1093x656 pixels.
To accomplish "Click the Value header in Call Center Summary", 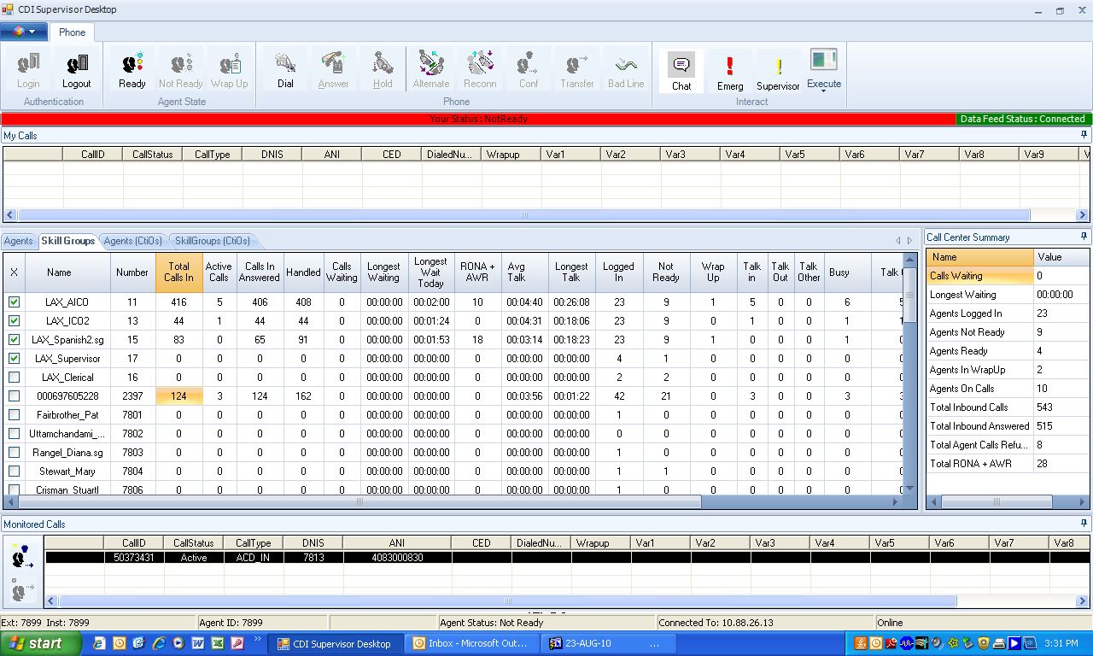I will [x=1061, y=256].
